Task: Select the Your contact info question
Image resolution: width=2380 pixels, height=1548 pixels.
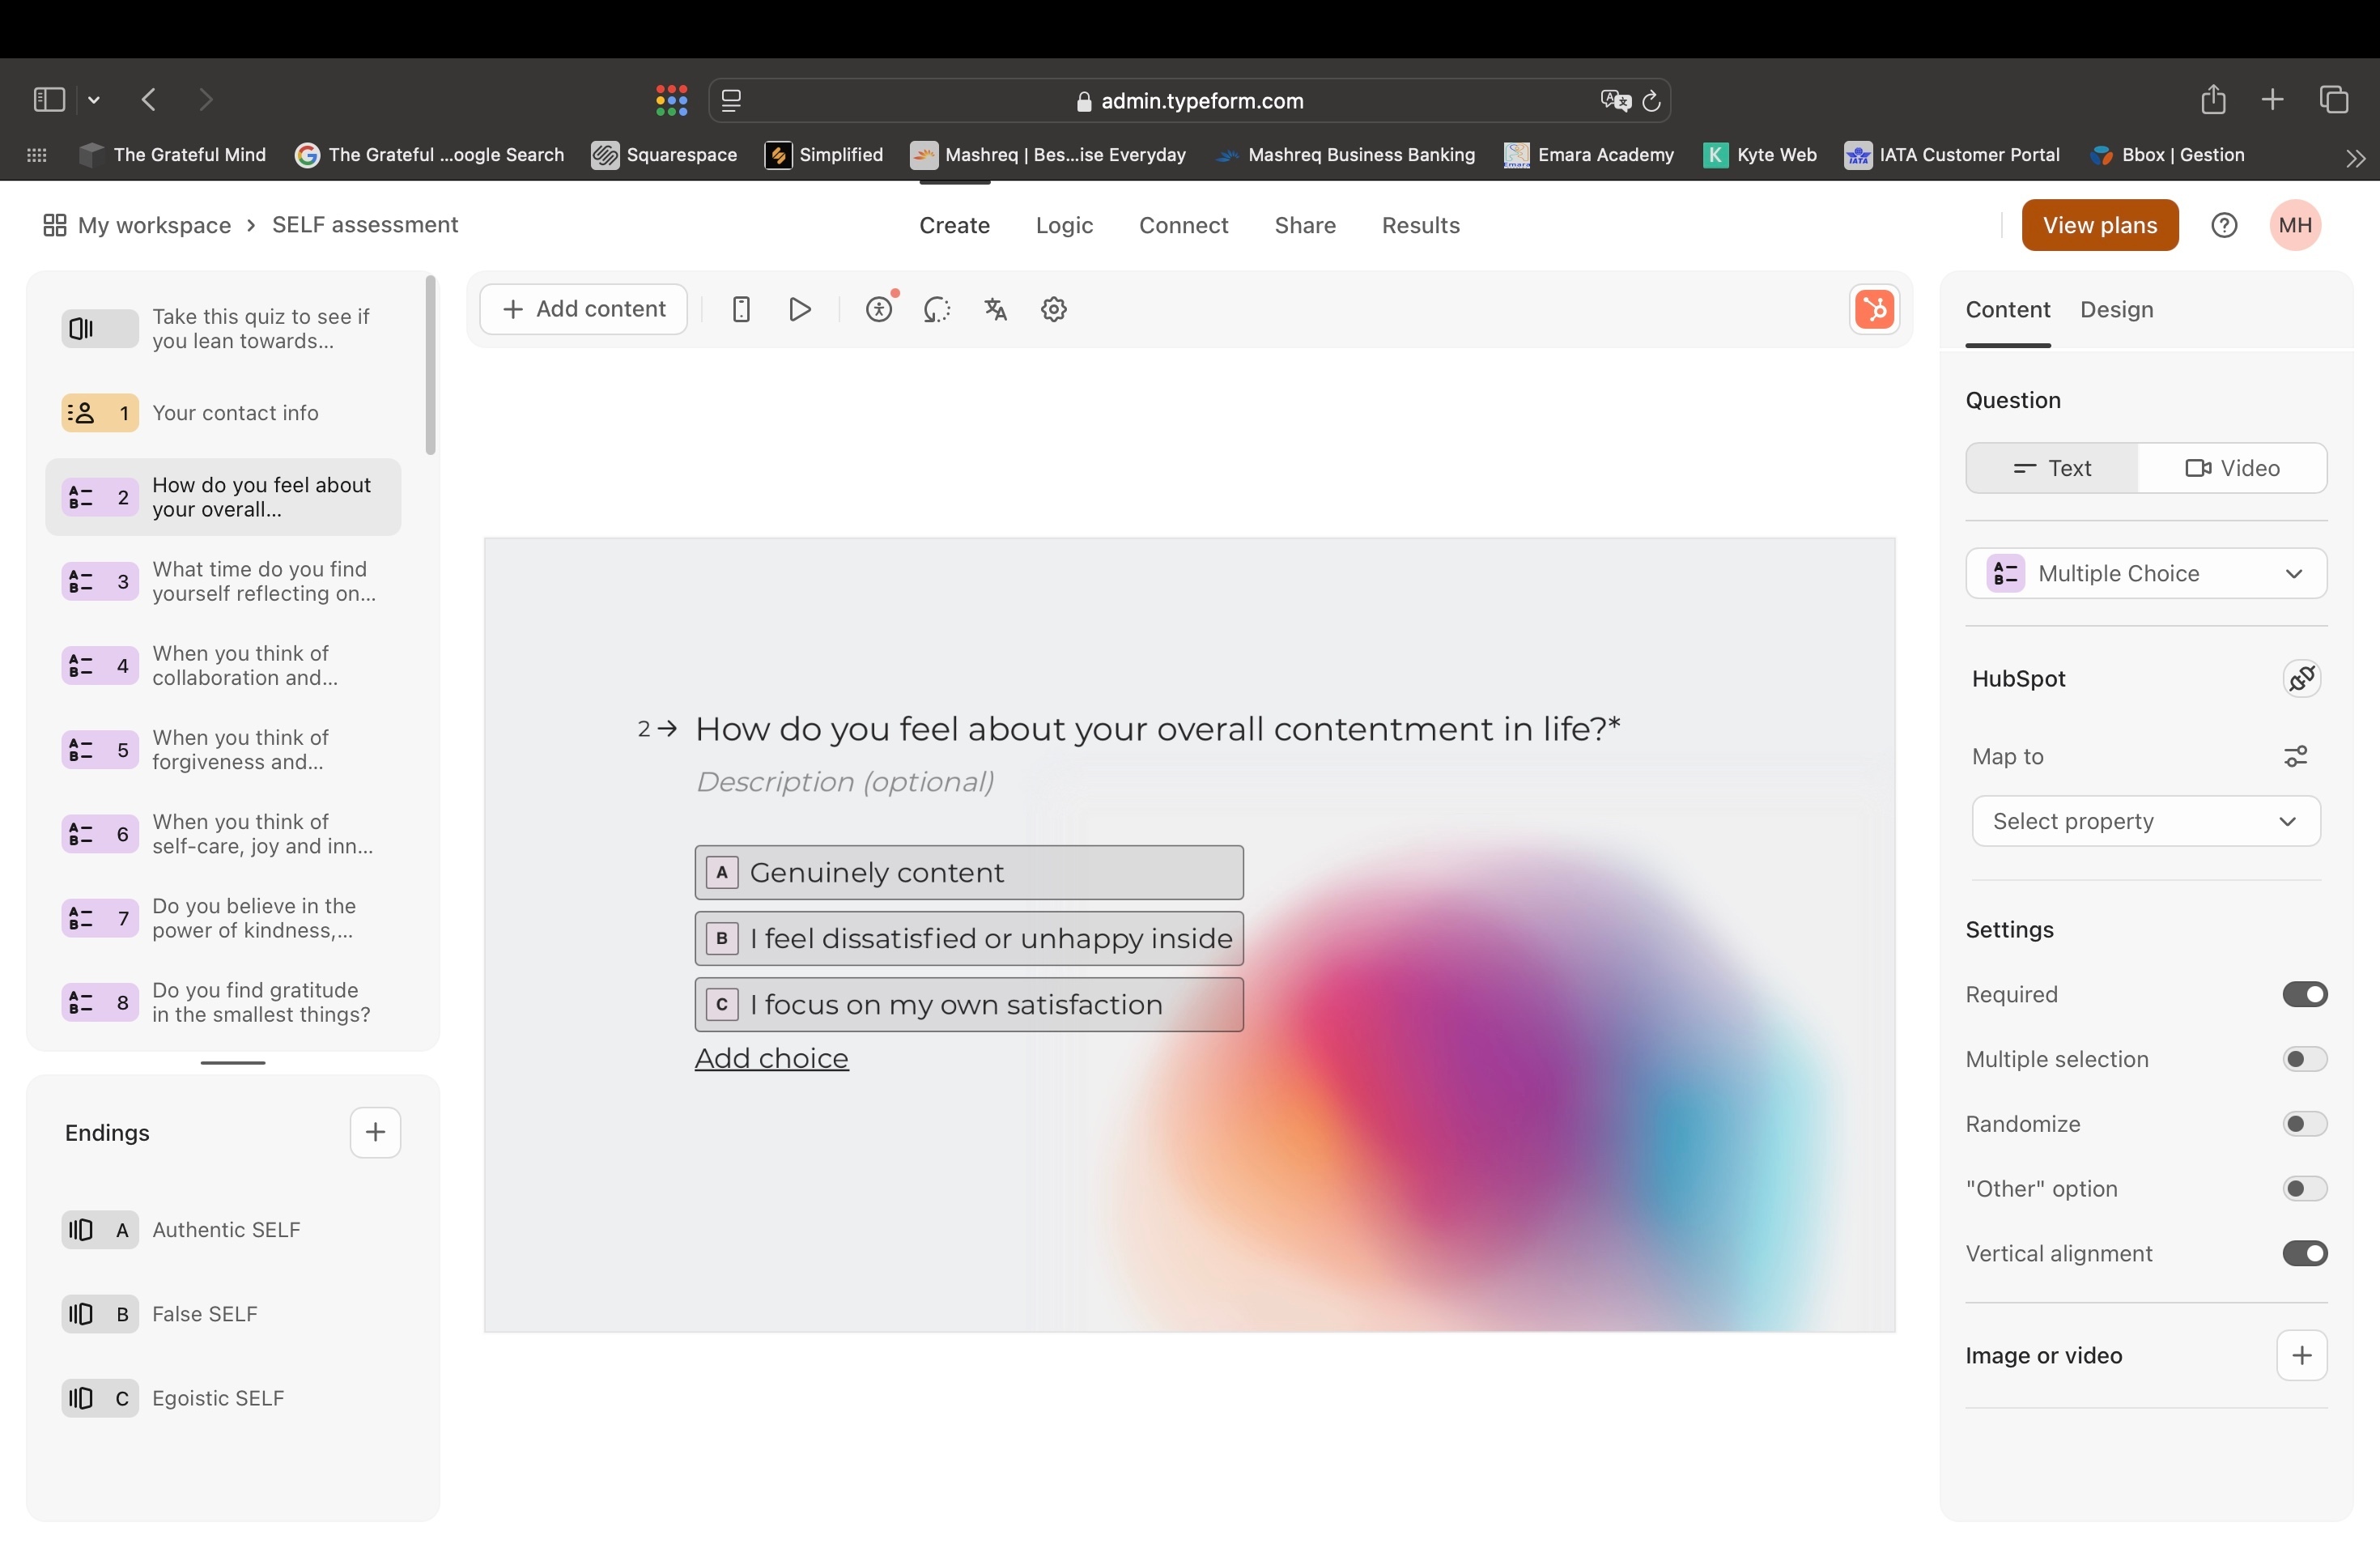Action: coord(223,413)
